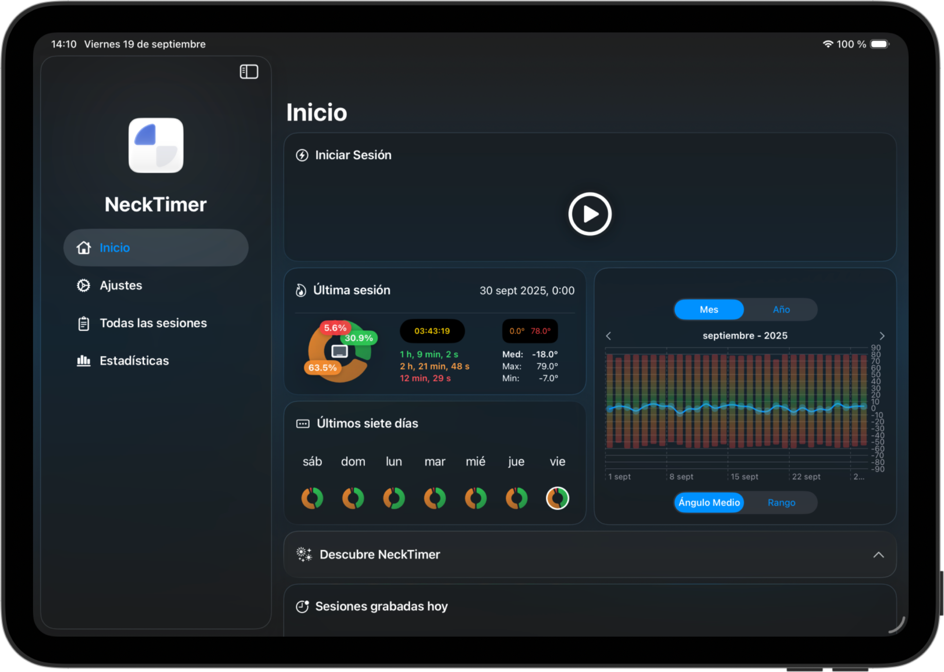This screenshot has height=672, width=944.
Task: Select Ángulo Medio chart mode
Action: tap(709, 502)
